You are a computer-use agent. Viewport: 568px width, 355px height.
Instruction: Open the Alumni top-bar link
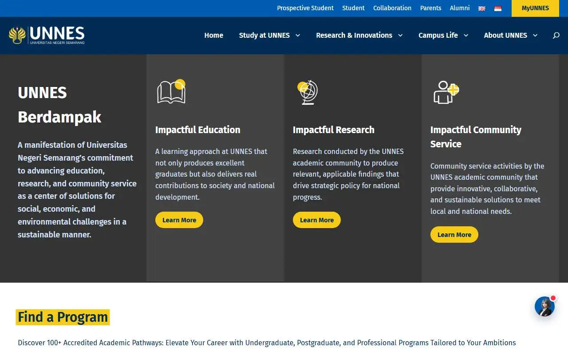coord(460,8)
